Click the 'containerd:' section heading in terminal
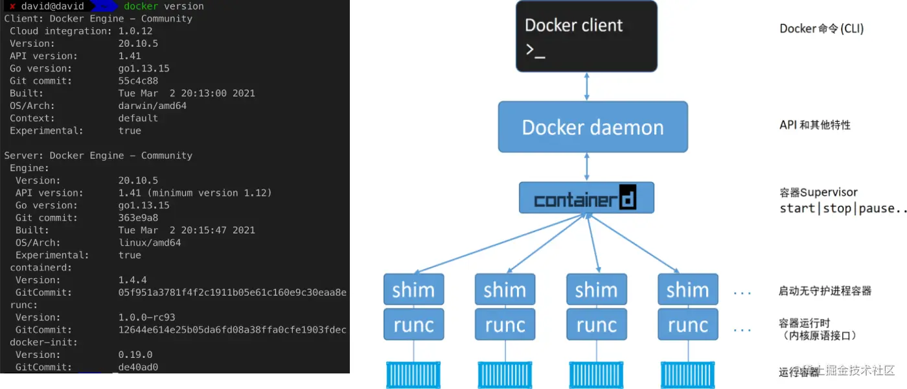The height and width of the screenshot is (389, 907). [41, 267]
